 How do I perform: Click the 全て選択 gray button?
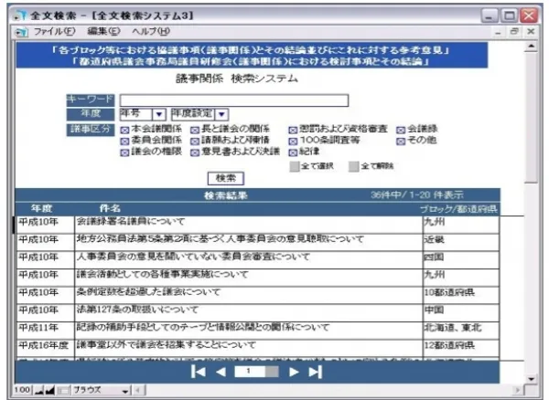pyautogui.click(x=295, y=166)
